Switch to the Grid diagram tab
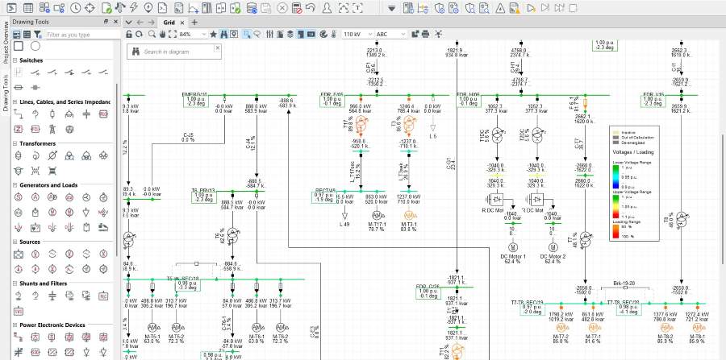Viewport: 726px width, 360px height. click(169, 22)
